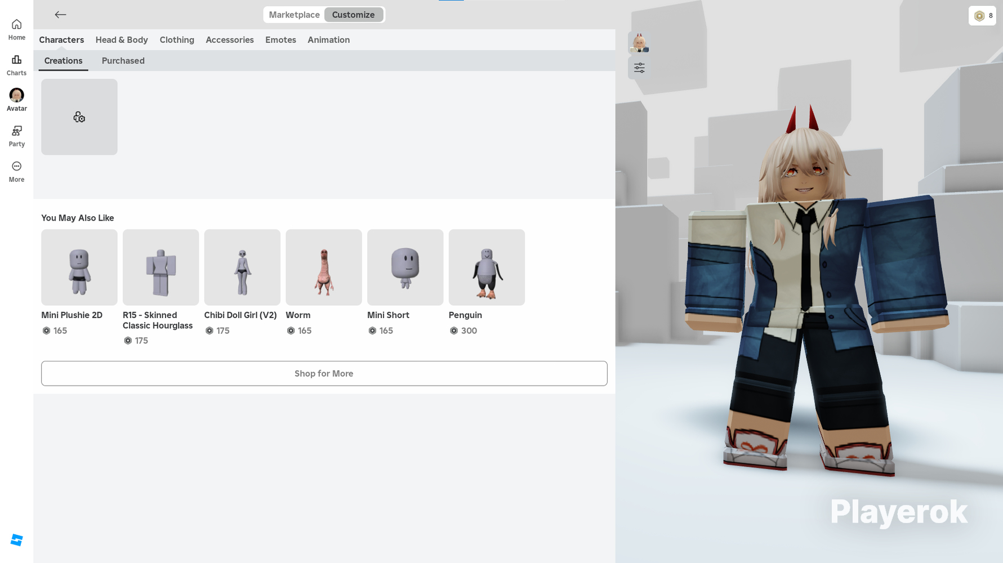Select the Worm character thumbnail

[x=324, y=267]
